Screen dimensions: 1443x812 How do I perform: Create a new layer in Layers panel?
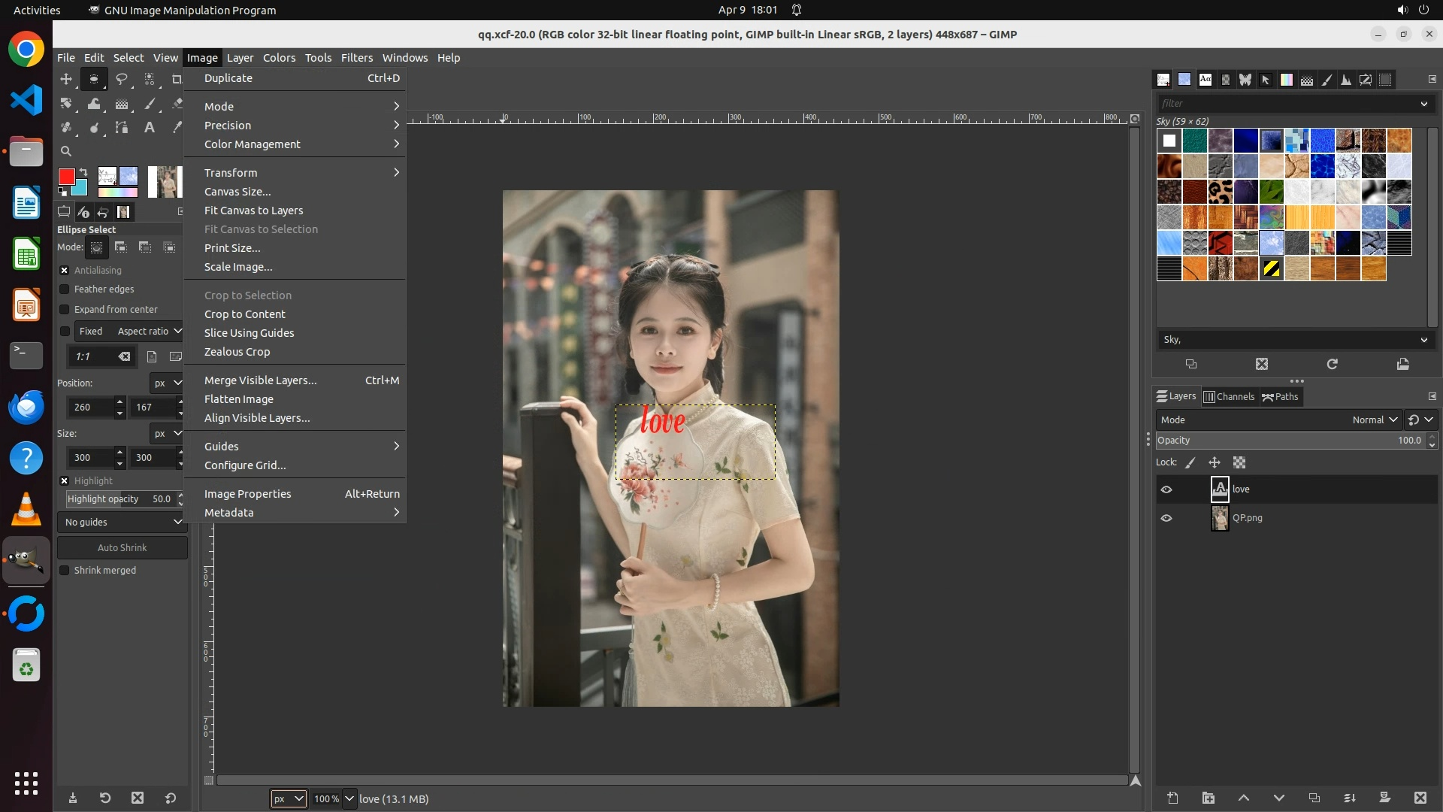tap(1172, 798)
